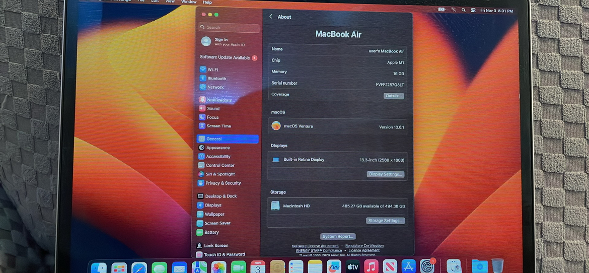Launch App Store from the Dock
Viewport: 589px width, 273px height.
coord(408,266)
